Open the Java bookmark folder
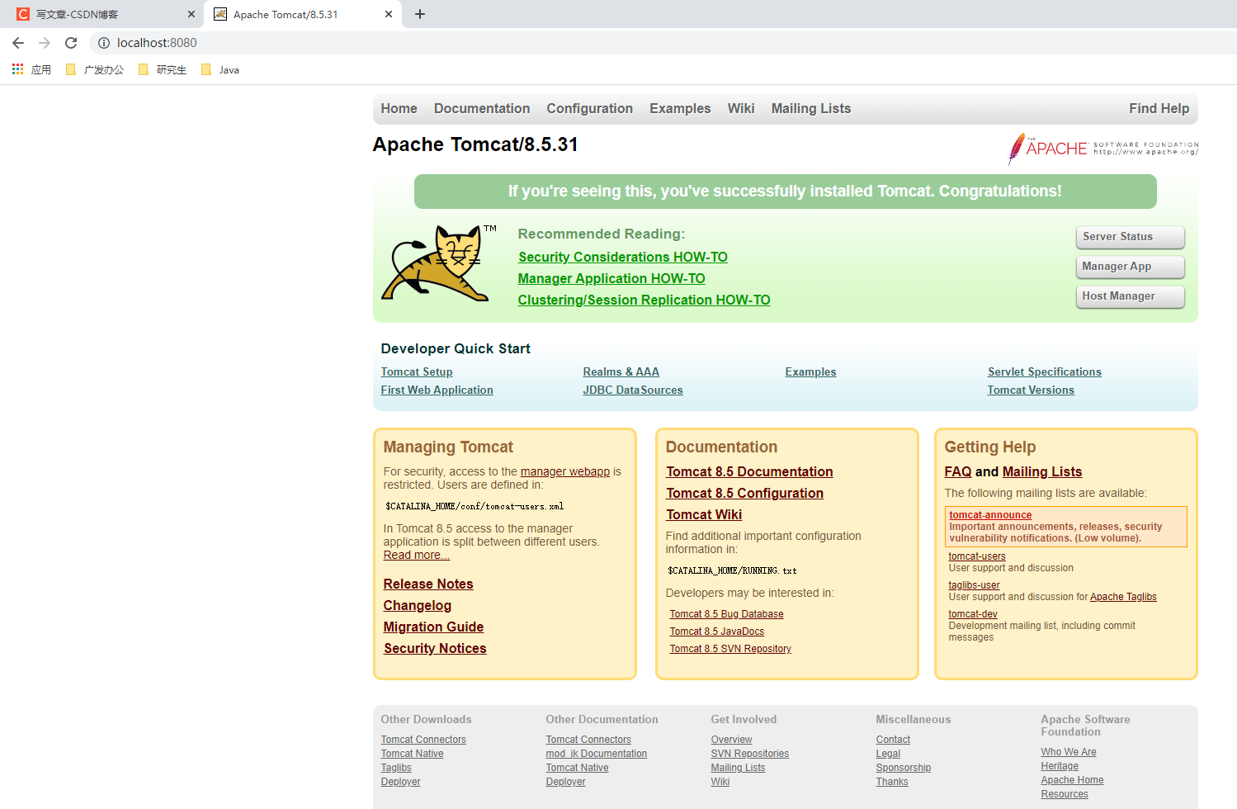The height and width of the screenshot is (809, 1237). pos(220,69)
